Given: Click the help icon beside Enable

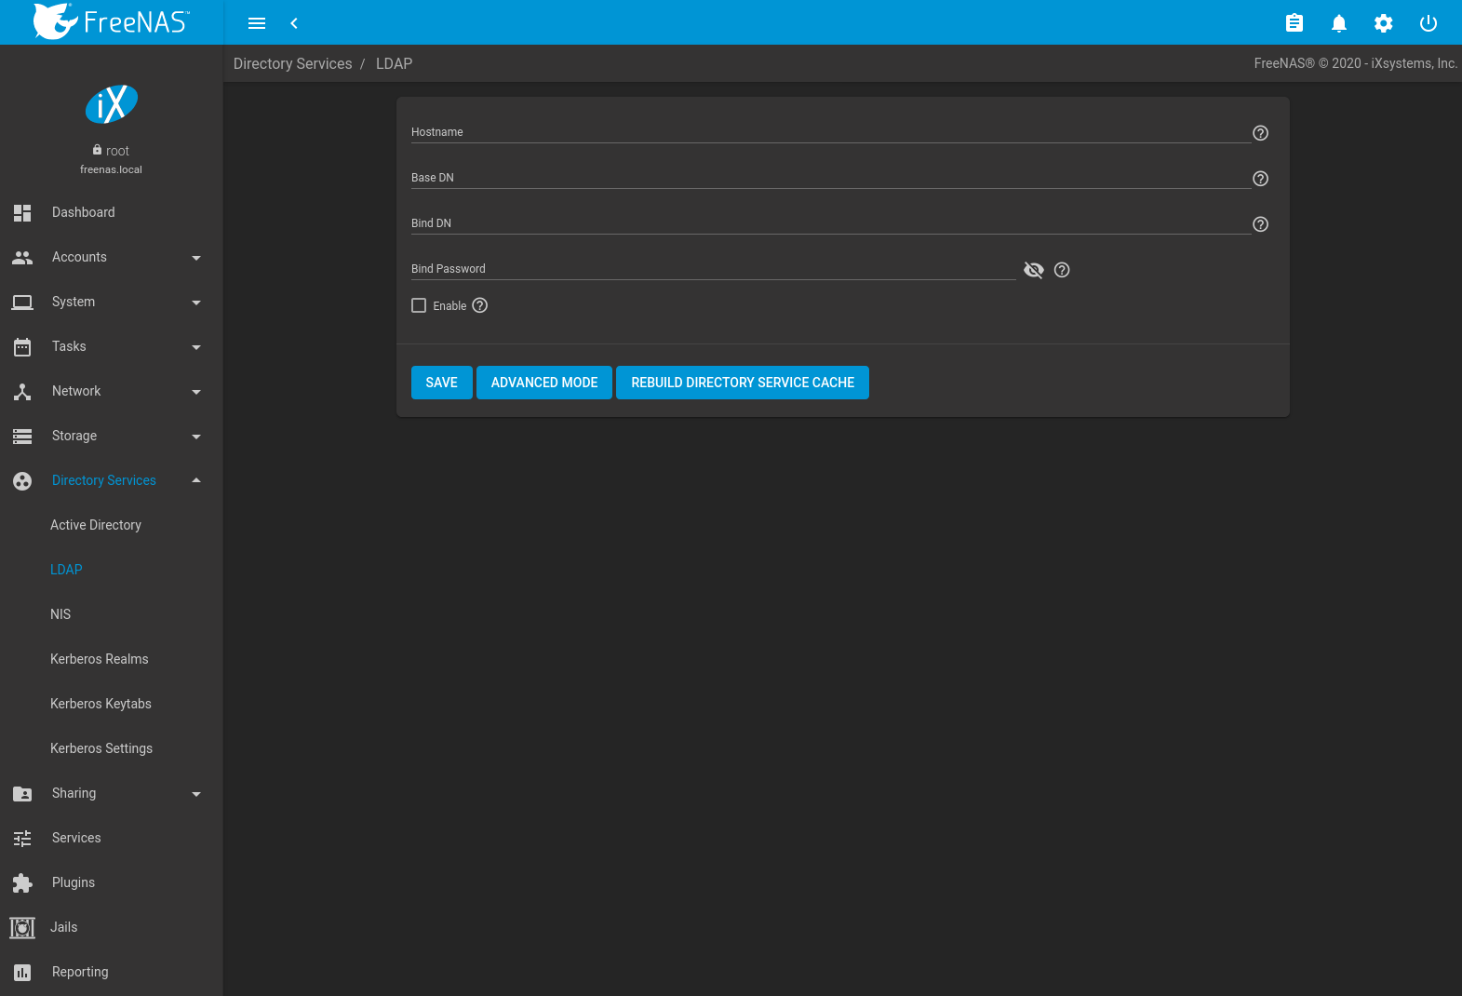Looking at the screenshot, I should point(479,305).
